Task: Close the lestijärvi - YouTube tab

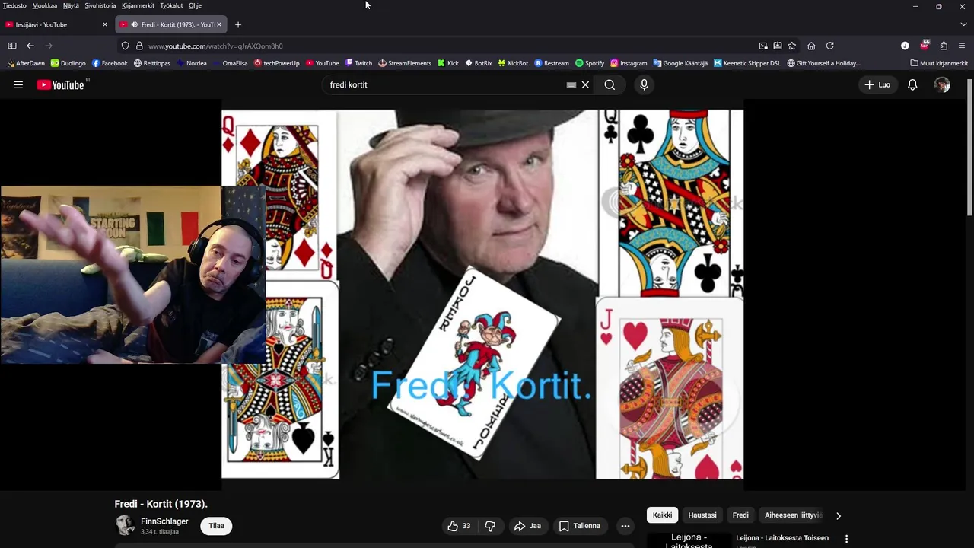Action: point(105,24)
